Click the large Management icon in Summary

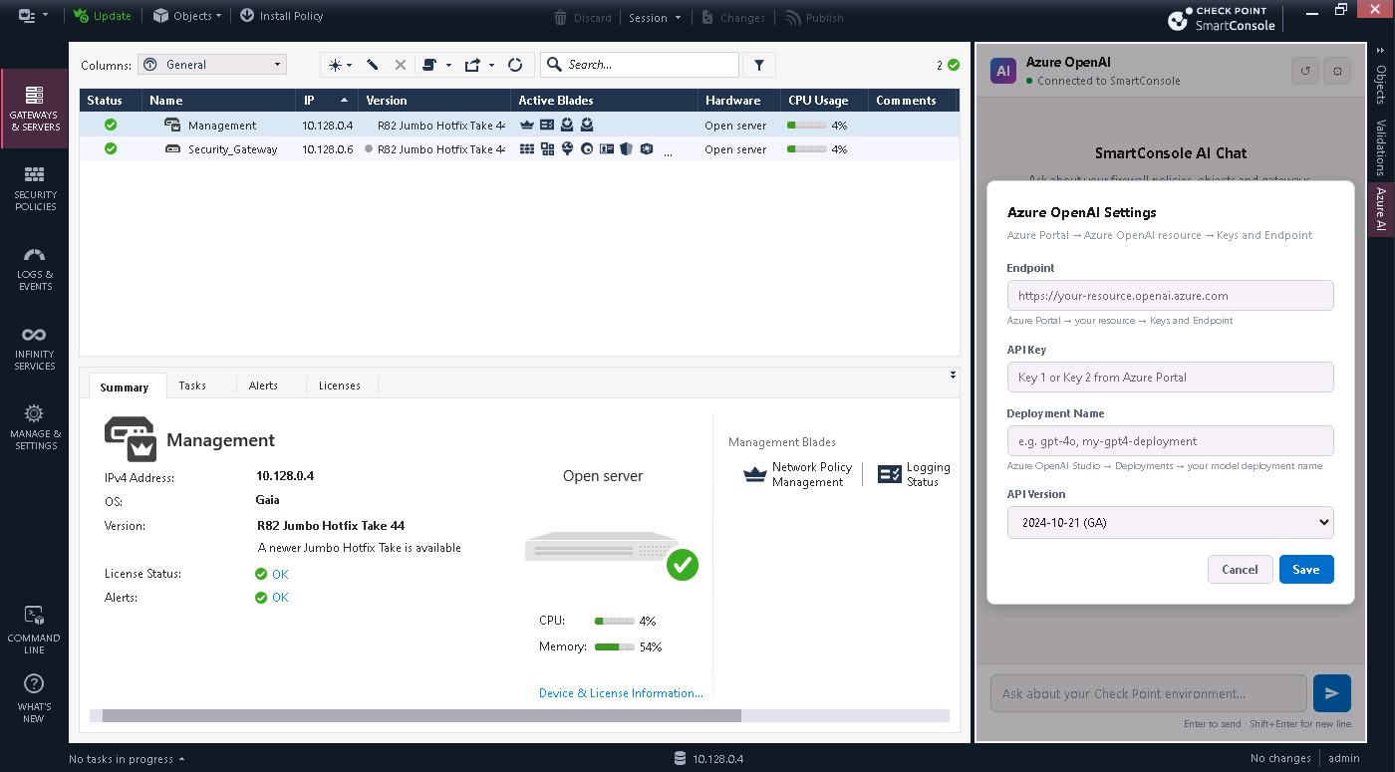pos(131,439)
